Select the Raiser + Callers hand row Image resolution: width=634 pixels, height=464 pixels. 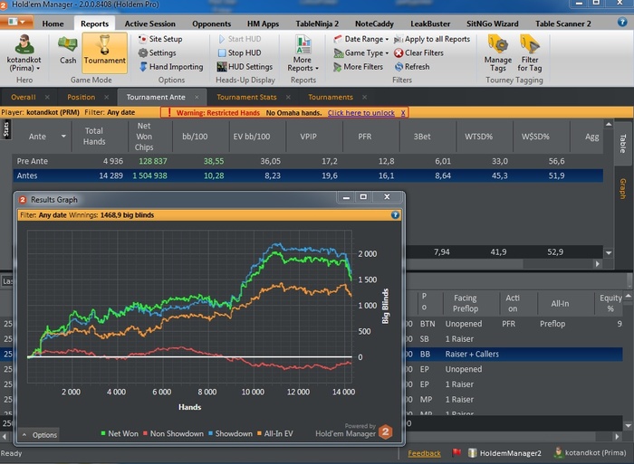point(514,355)
